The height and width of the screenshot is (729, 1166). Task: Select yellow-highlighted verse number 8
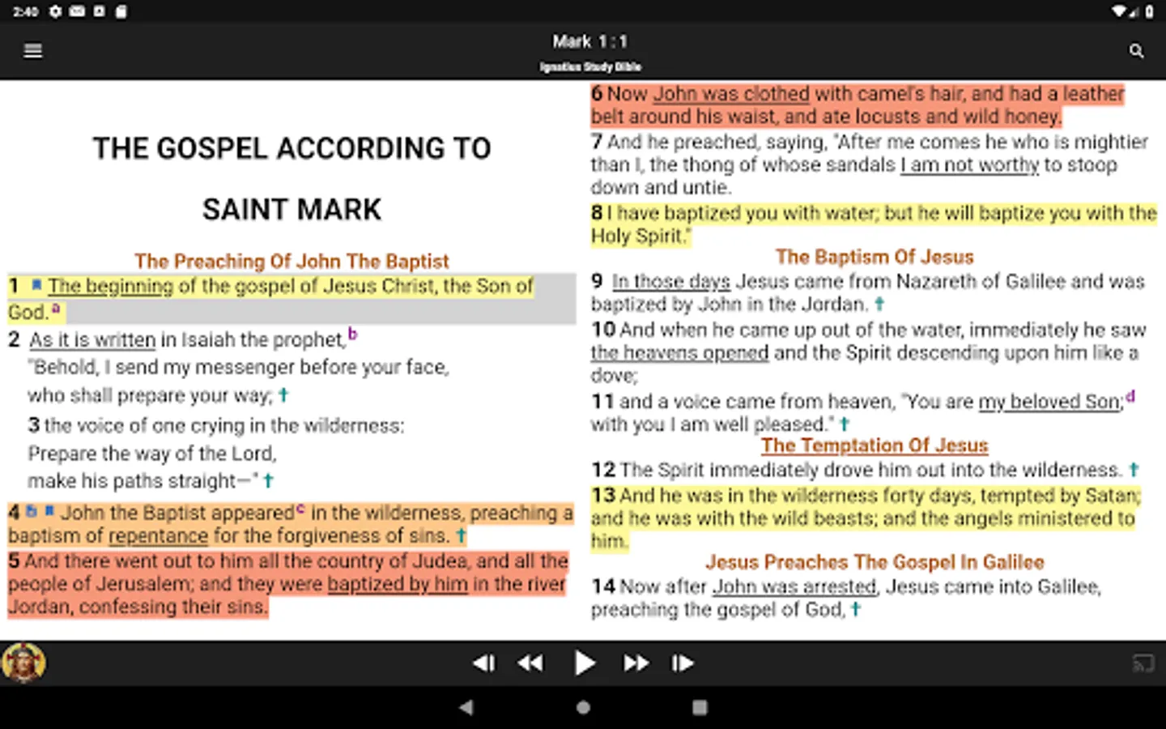pyautogui.click(x=597, y=213)
